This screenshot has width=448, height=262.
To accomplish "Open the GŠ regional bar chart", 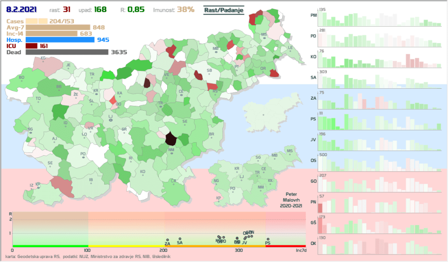I will (379, 224).
